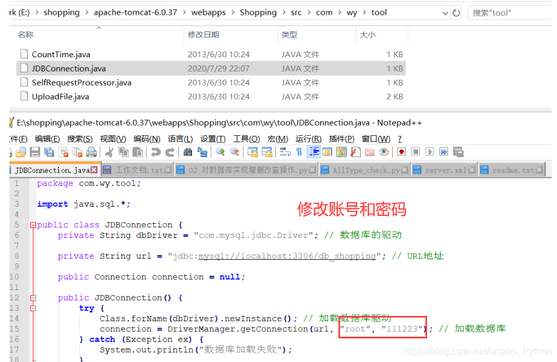557x362 pixels.
Task: Click the Copy toolbar icon
Action: click(x=123, y=152)
